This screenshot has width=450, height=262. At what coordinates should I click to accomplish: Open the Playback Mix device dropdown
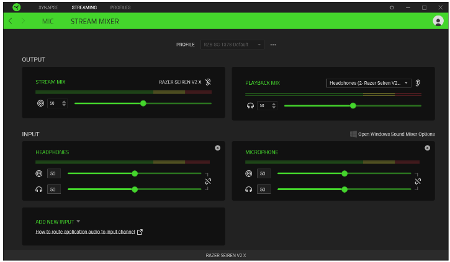click(x=369, y=83)
